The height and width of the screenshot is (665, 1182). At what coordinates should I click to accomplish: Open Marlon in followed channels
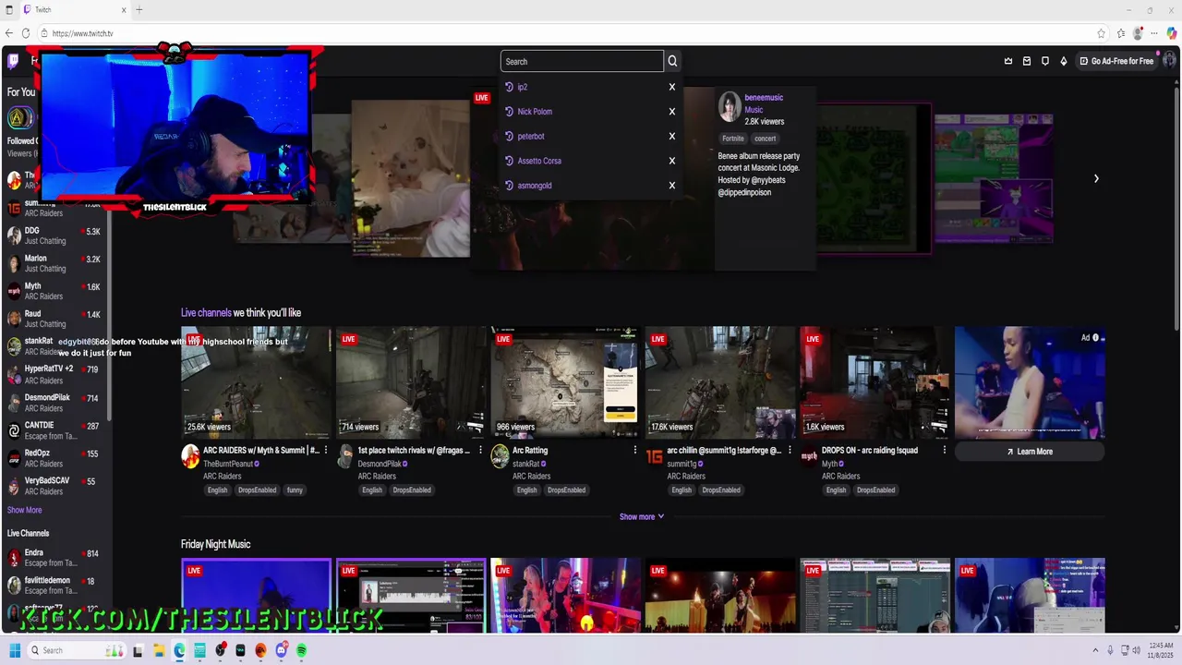coord(55,263)
